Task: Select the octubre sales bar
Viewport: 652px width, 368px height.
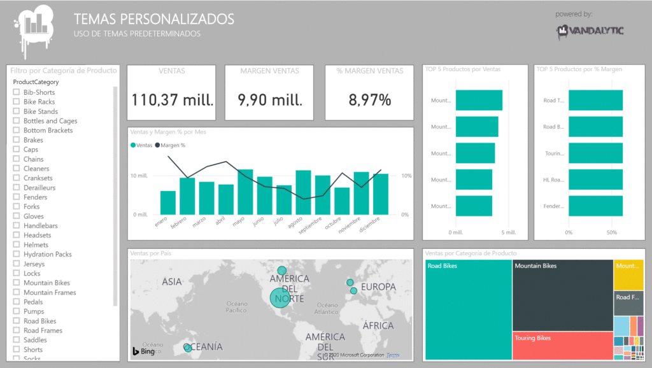Action: (x=342, y=201)
